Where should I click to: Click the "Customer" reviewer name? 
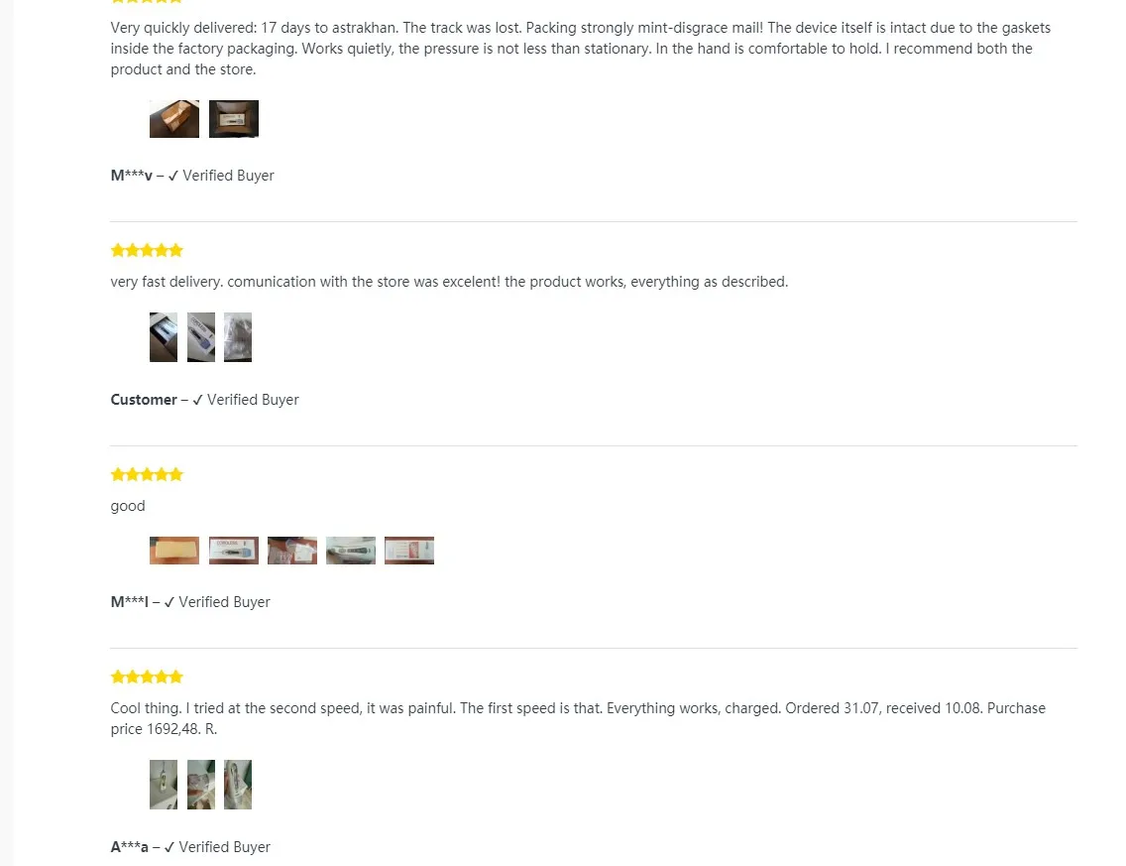click(x=144, y=400)
